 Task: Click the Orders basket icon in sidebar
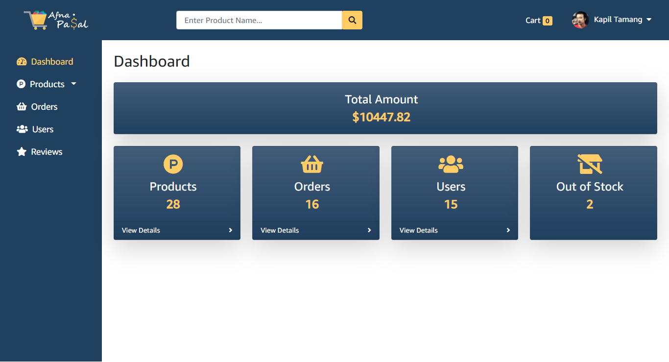point(22,106)
